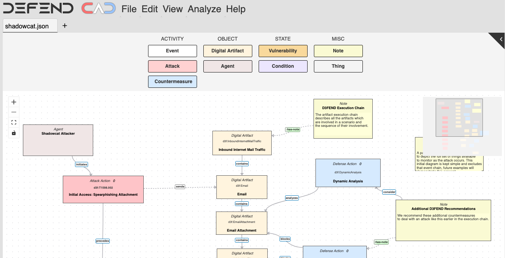Click the fit view icon

pyautogui.click(x=14, y=123)
